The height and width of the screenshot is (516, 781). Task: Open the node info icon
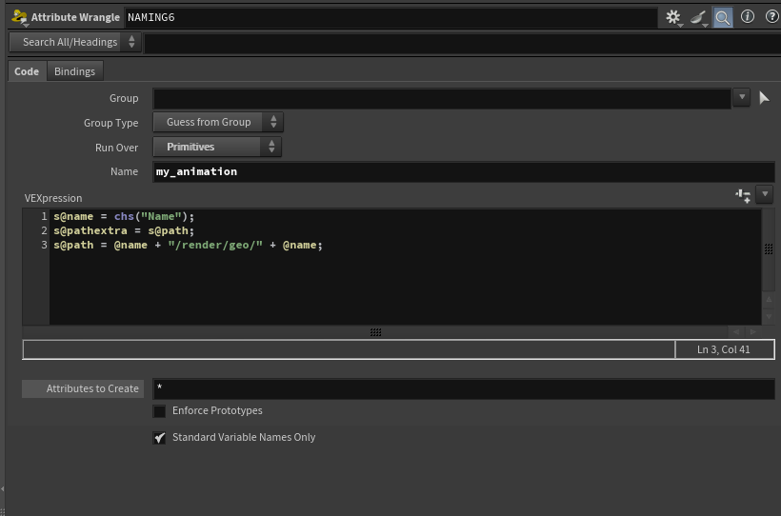[x=747, y=16]
